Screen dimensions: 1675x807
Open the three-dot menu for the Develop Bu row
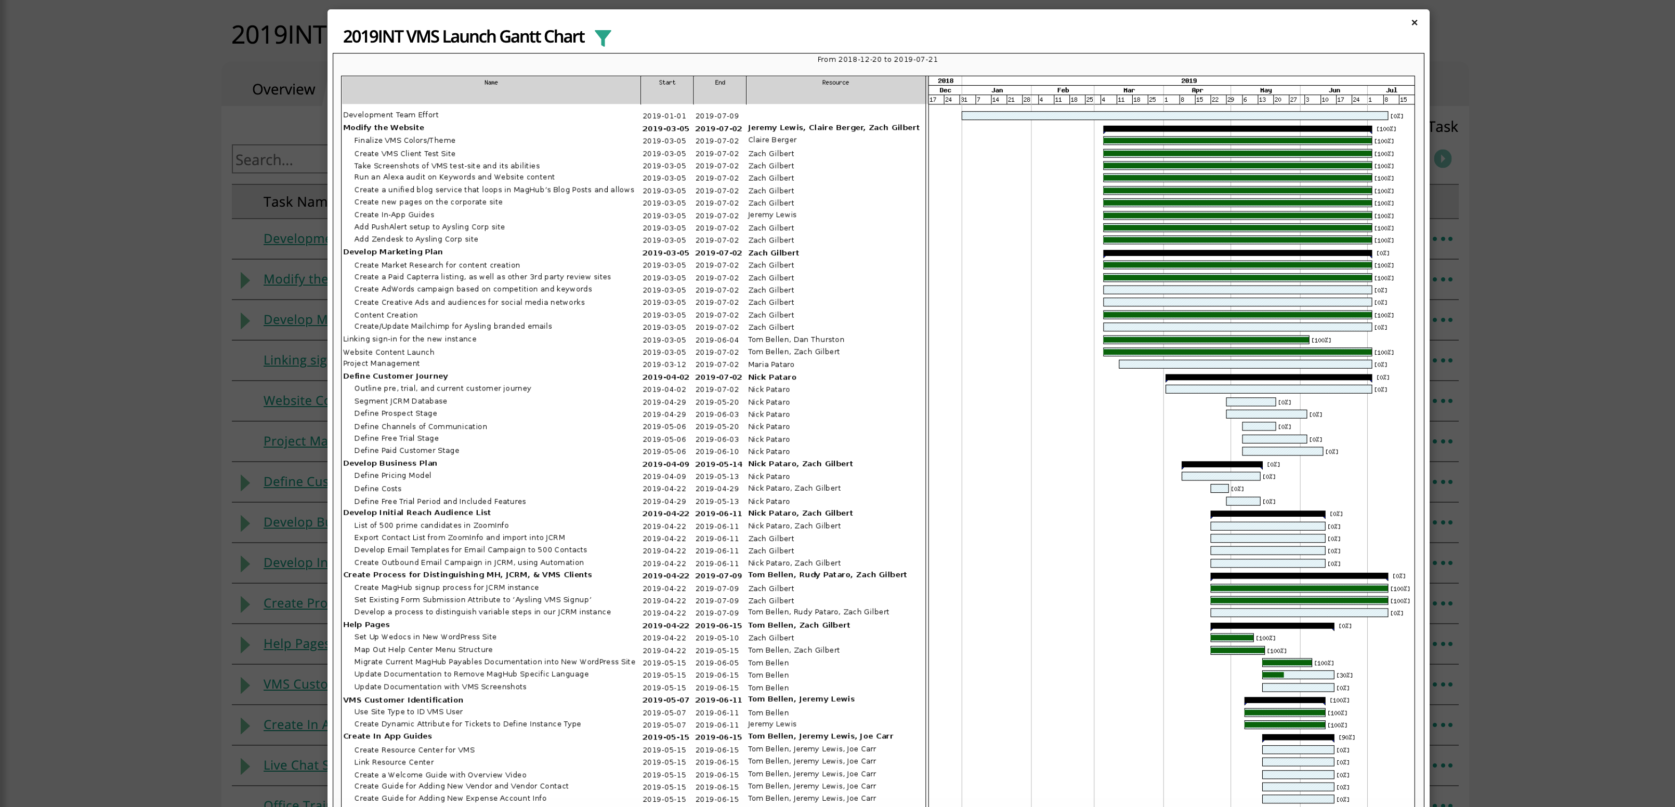pyautogui.click(x=1443, y=522)
